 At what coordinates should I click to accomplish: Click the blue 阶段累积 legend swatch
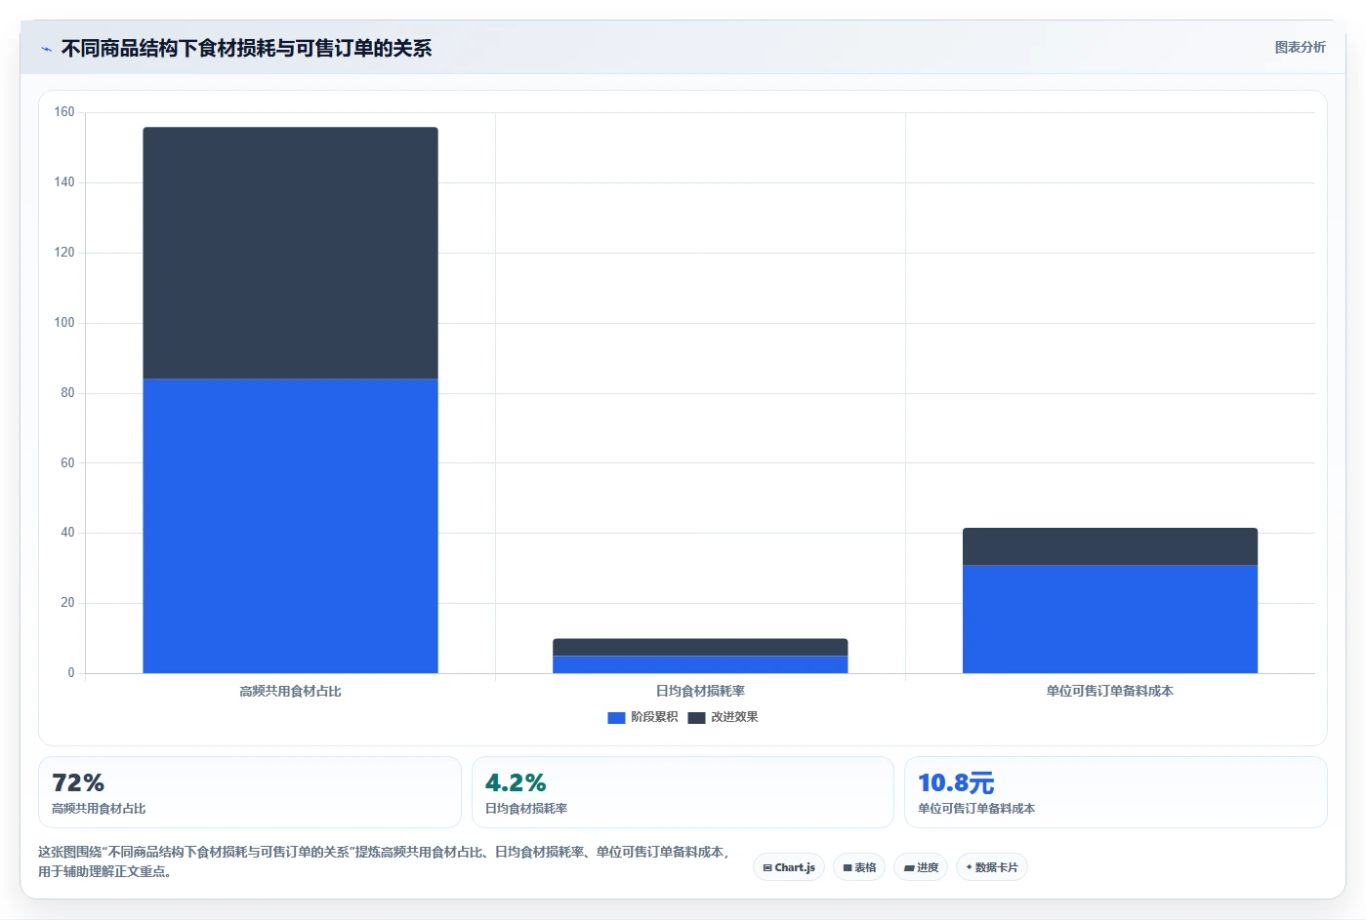[x=616, y=718]
